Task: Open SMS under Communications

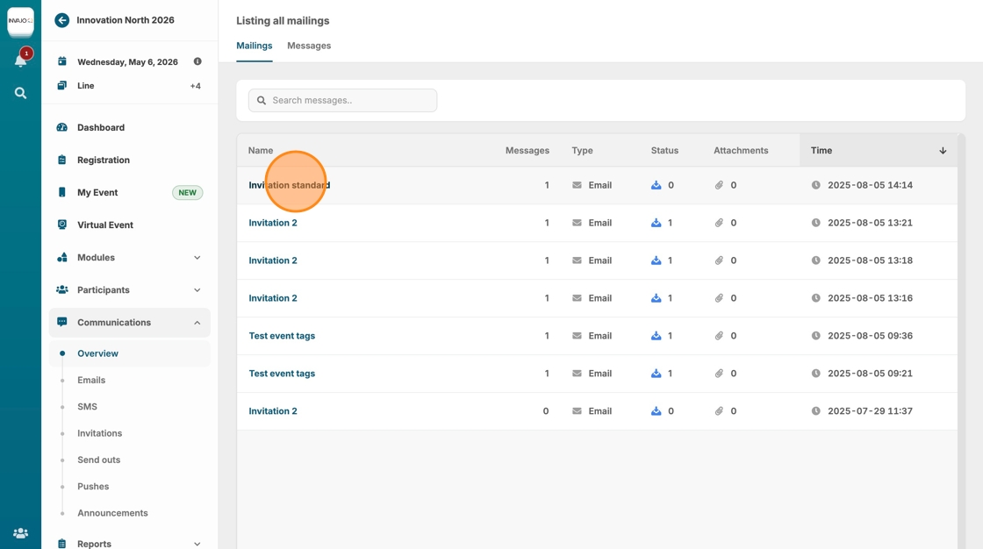Action: click(87, 407)
